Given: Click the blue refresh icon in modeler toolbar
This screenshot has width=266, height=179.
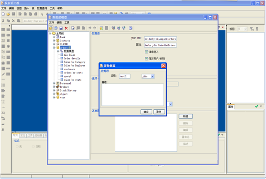Looking at the screenshot, I should click(x=131, y=28).
